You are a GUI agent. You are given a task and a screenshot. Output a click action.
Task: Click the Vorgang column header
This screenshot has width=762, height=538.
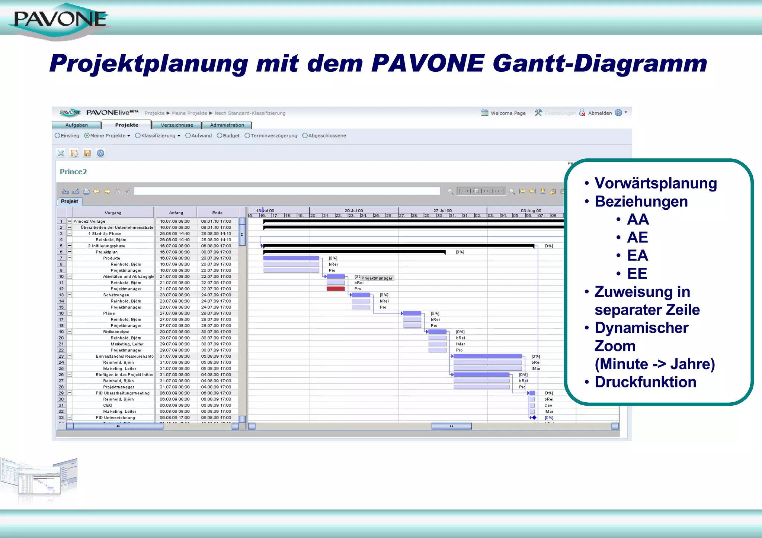point(113,213)
